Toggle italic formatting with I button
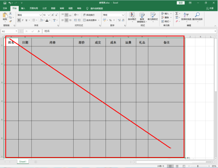Viewport: 218px width, 168px height. (x=23, y=20)
